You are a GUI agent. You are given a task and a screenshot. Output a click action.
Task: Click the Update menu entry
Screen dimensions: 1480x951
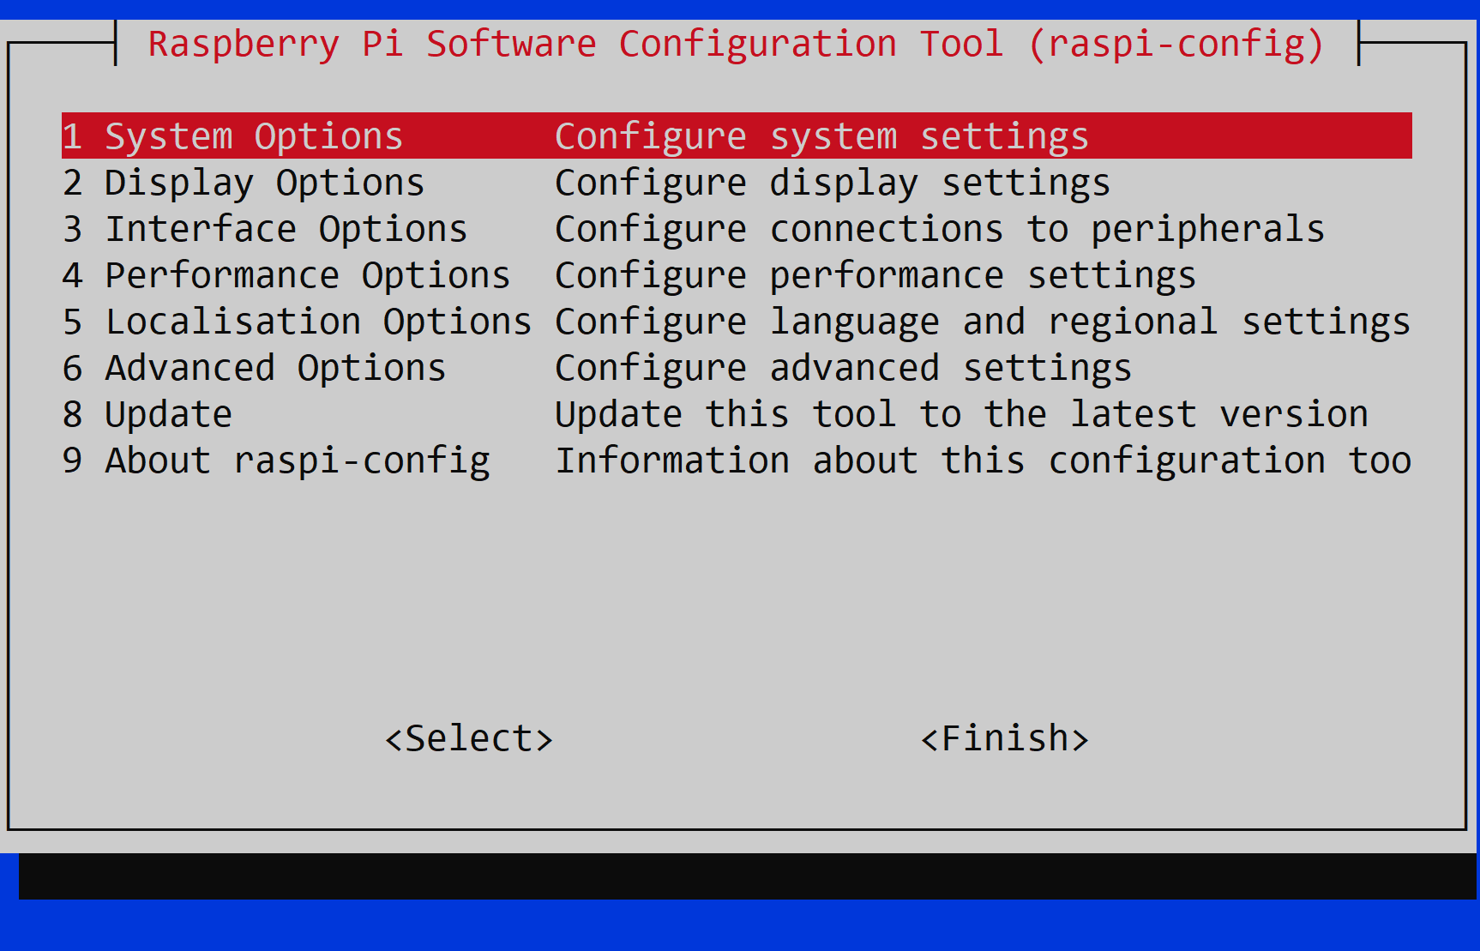[x=737, y=414]
